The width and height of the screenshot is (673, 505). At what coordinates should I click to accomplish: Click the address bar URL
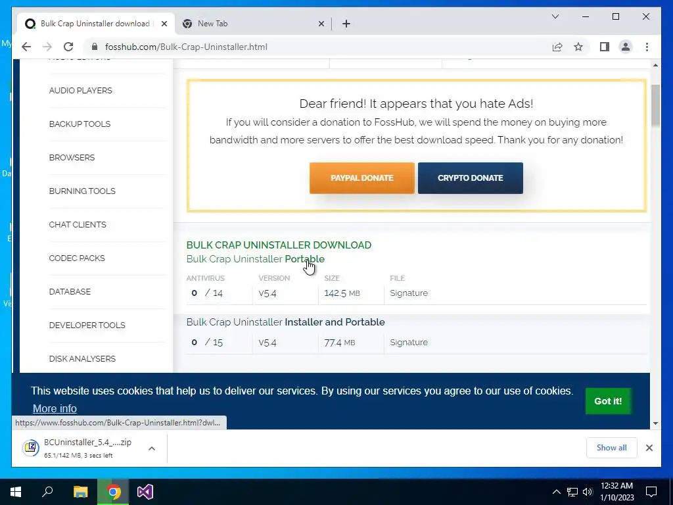[186, 47]
